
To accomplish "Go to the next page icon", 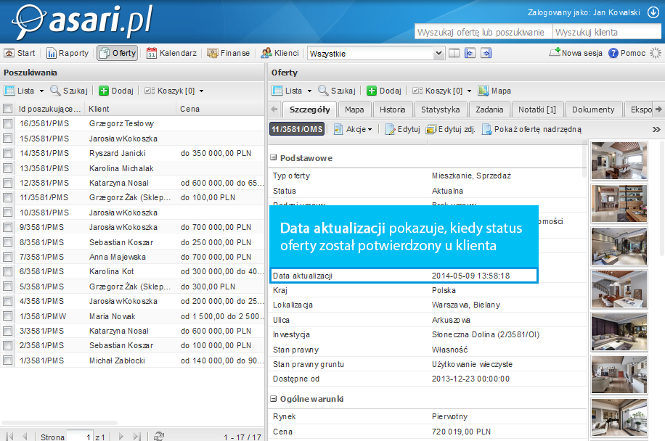I will coord(121,436).
